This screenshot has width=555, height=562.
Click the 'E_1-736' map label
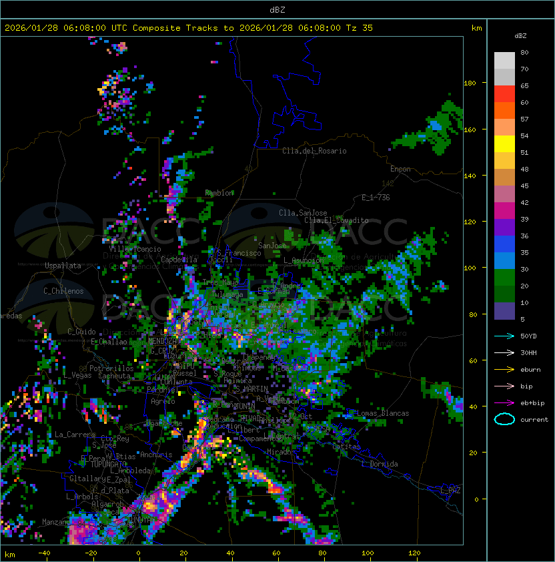tap(376, 198)
